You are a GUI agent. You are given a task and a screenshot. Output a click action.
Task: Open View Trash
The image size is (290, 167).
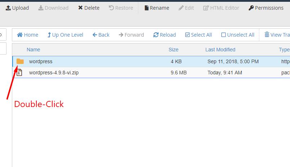click(x=277, y=35)
